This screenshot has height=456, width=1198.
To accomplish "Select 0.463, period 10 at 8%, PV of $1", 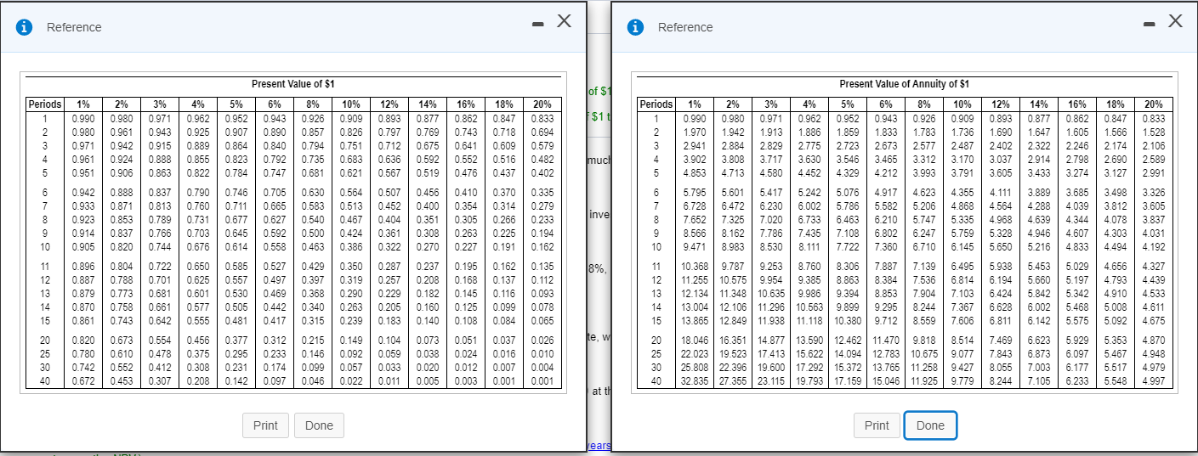I will [x=313, y=247].
